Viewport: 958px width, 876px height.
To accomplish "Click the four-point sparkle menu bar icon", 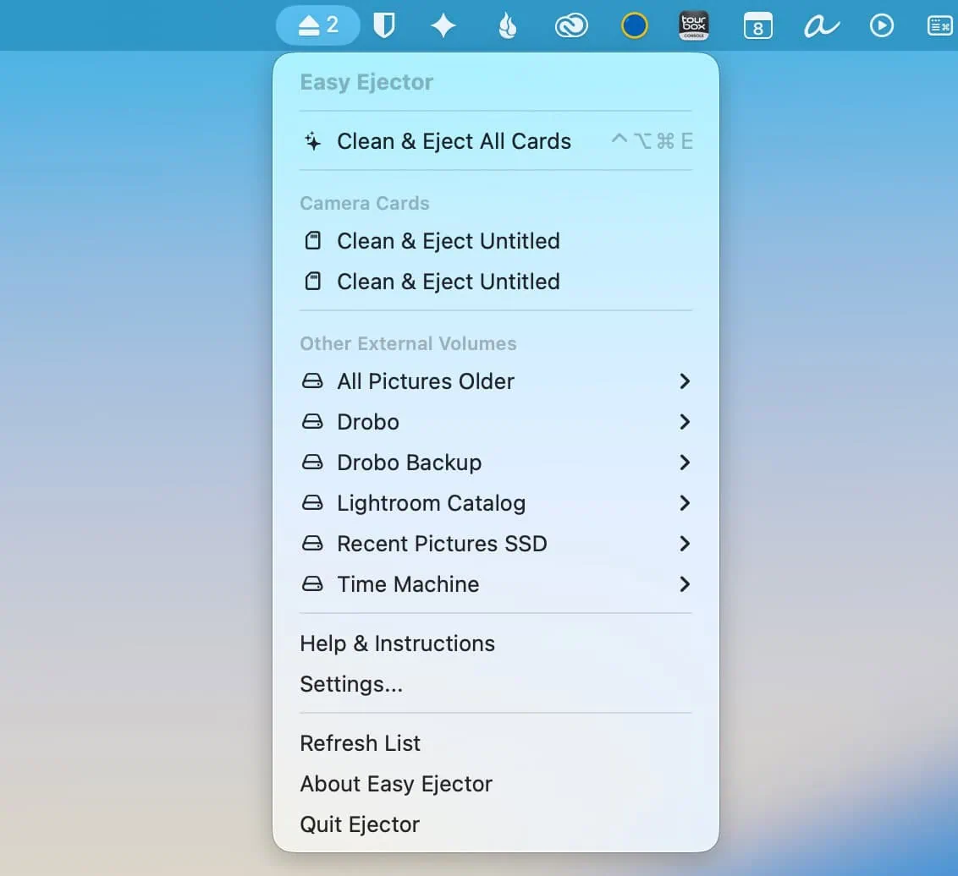I will 443,25.
